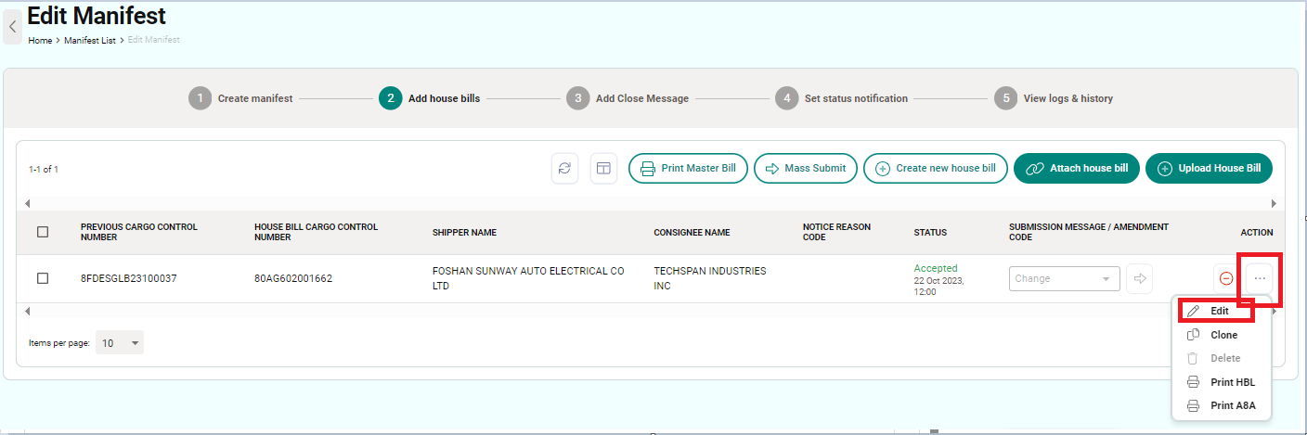Open step 4 Set status notification
This screenshot has width=1307, height=435.
pos(841,98)
